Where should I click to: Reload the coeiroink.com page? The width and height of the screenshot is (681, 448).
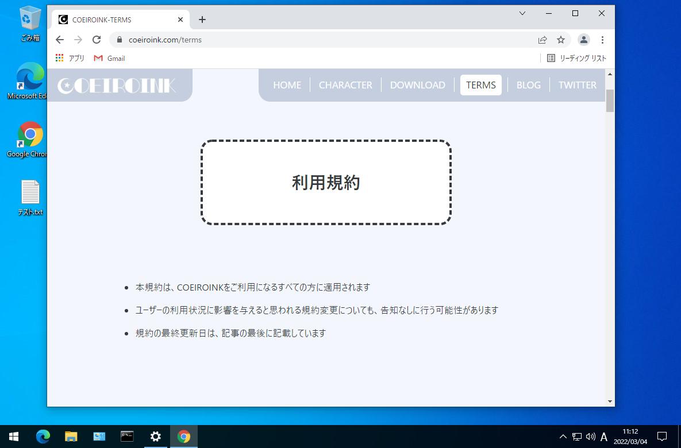97,40
